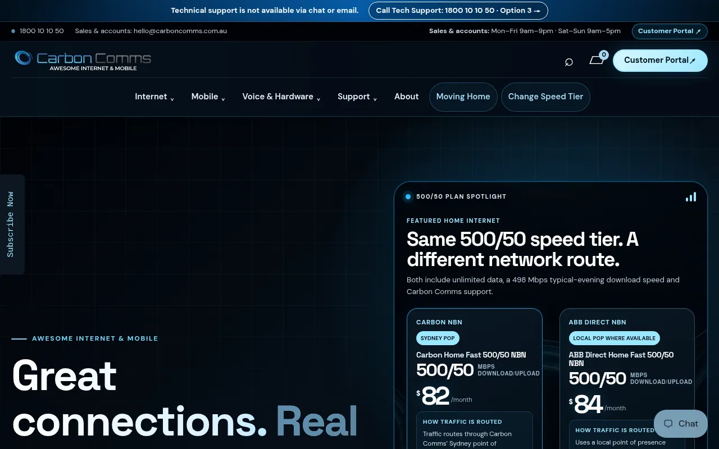The width and height of the screenshot is (719, 449).
Task: Click the Sales & accounts hours text
Action: 525,31
